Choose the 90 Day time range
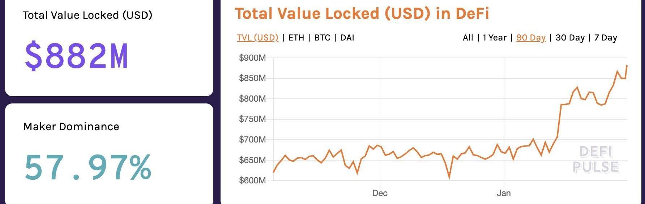645x204 pixels. pyautogui.click(x=531, y=38)
